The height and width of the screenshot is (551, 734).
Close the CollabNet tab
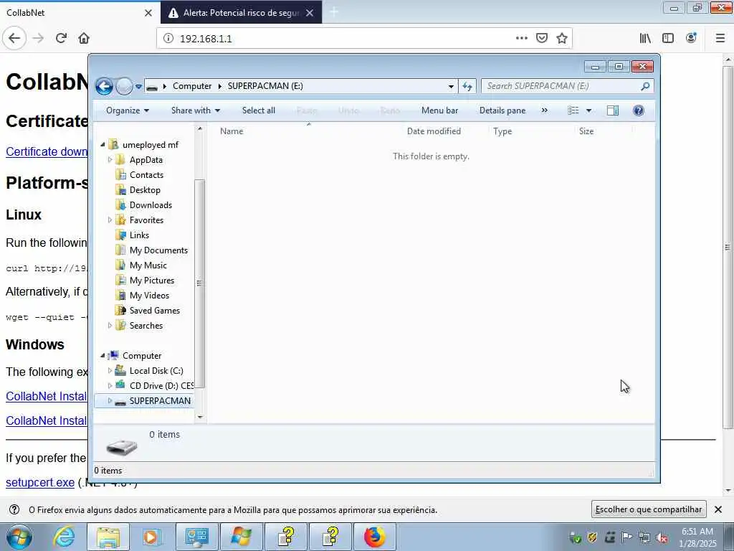click(148, 13)
